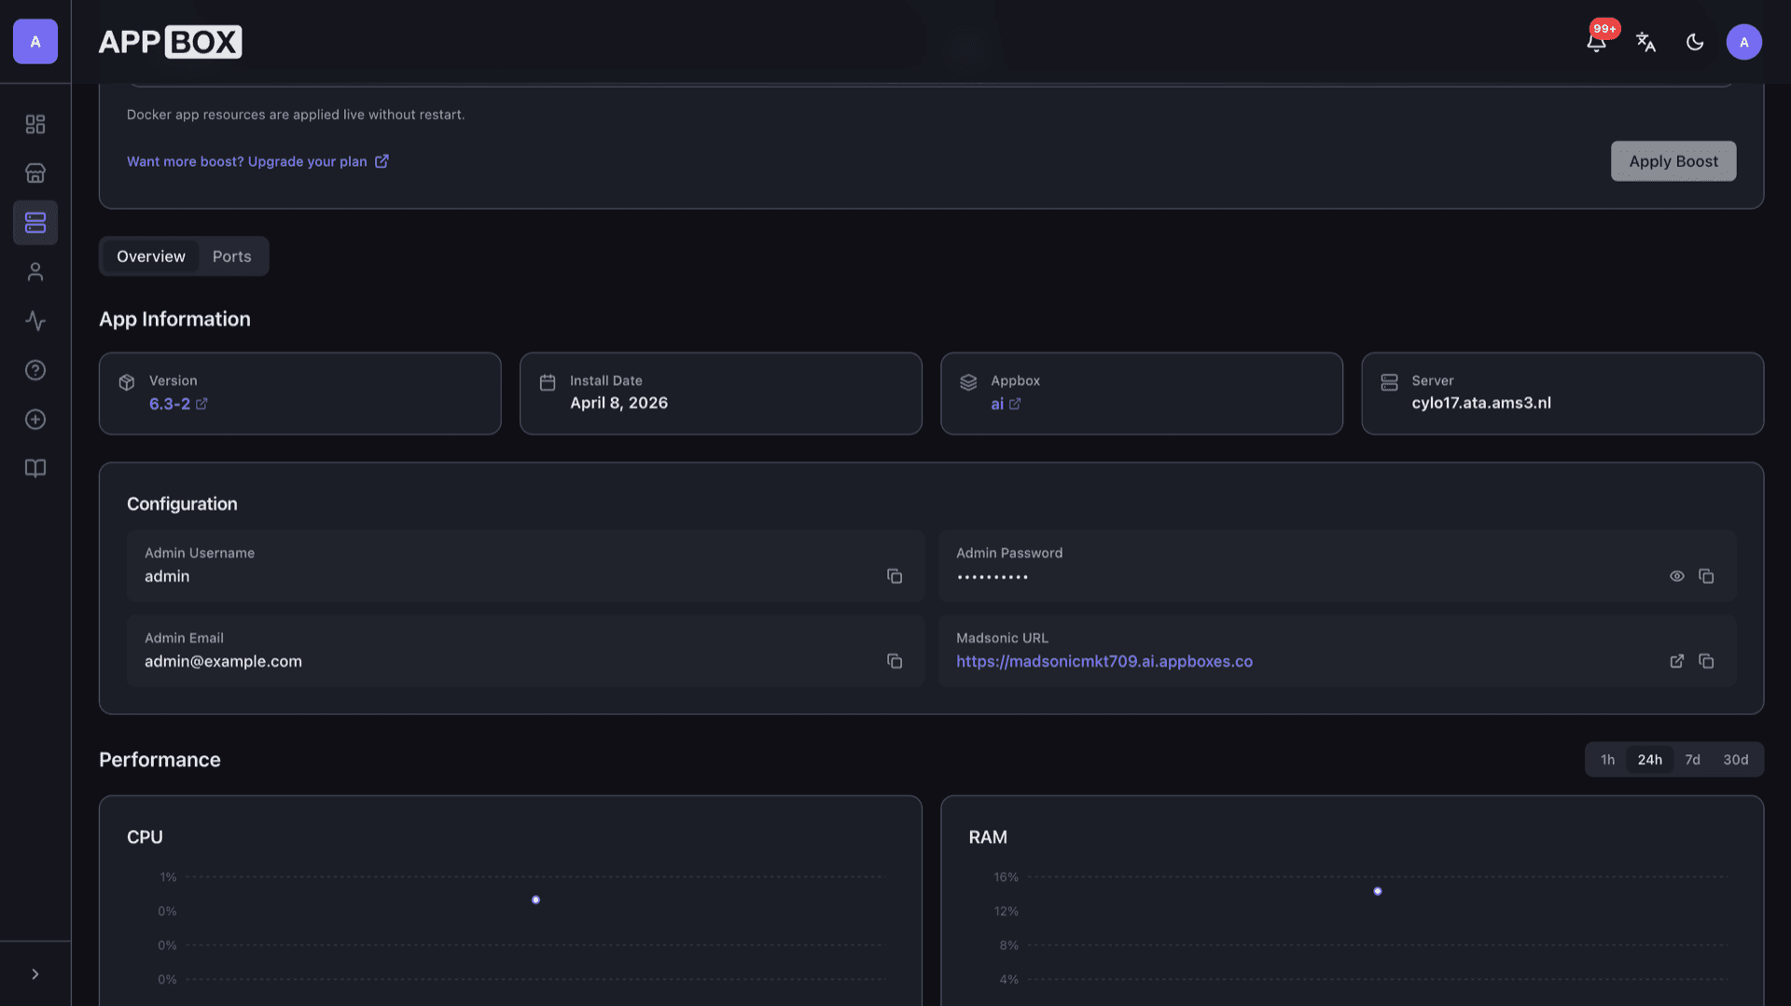Open the Upgrade your plan link

[257, 161]
